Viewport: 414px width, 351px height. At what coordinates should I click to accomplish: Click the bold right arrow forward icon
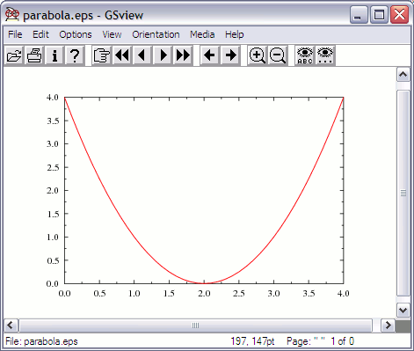(230, 55)
